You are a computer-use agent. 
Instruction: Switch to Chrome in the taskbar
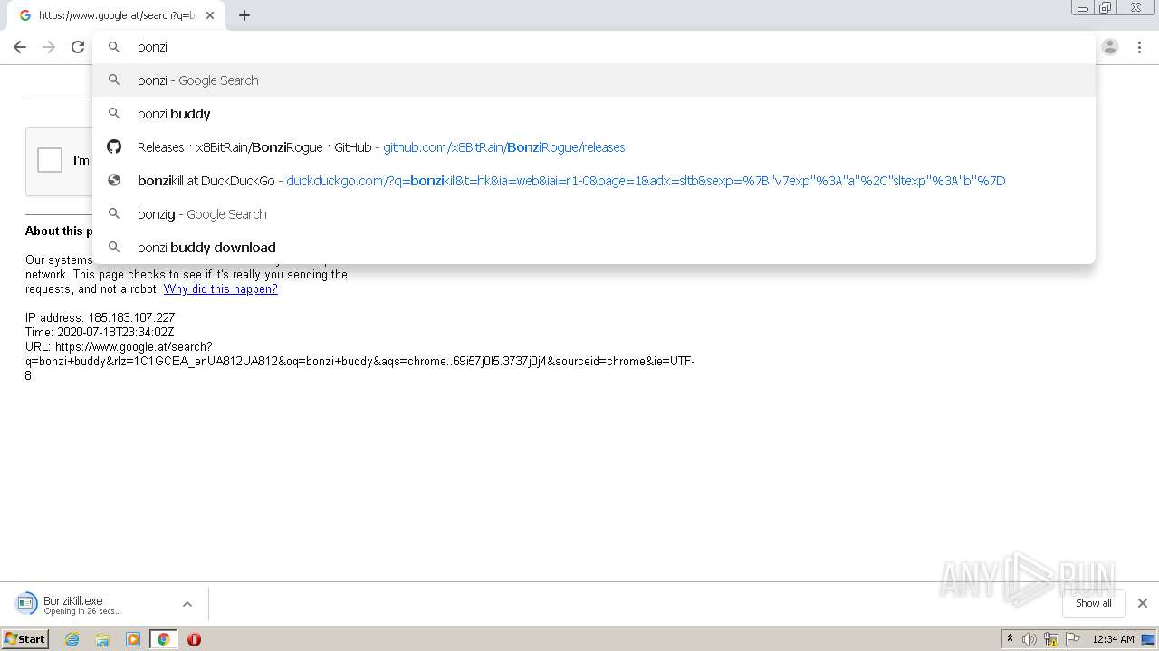pyautogui.click(x=163, y=639)
